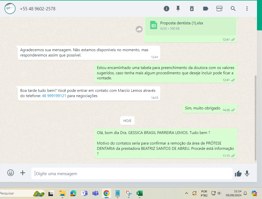262x199 pixels.
Task: Open the three-dot chat menu
Action: click(x=247, y=9)
